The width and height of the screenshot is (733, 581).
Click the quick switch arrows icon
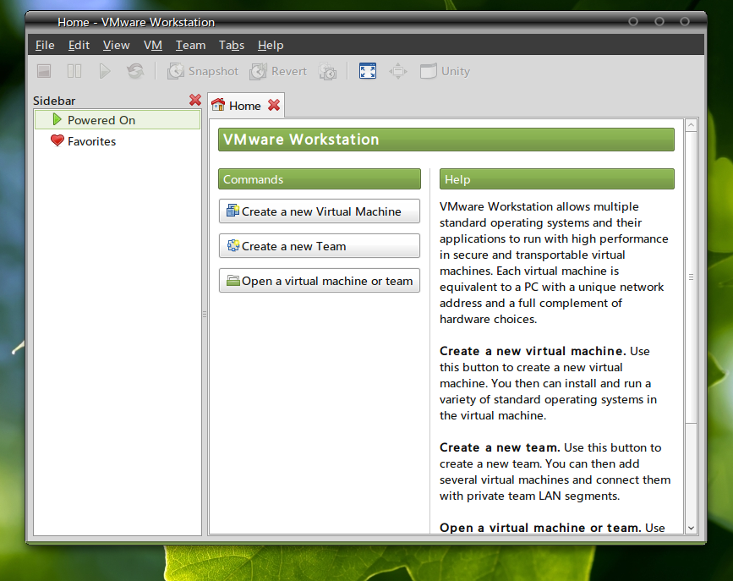point(398,71)
